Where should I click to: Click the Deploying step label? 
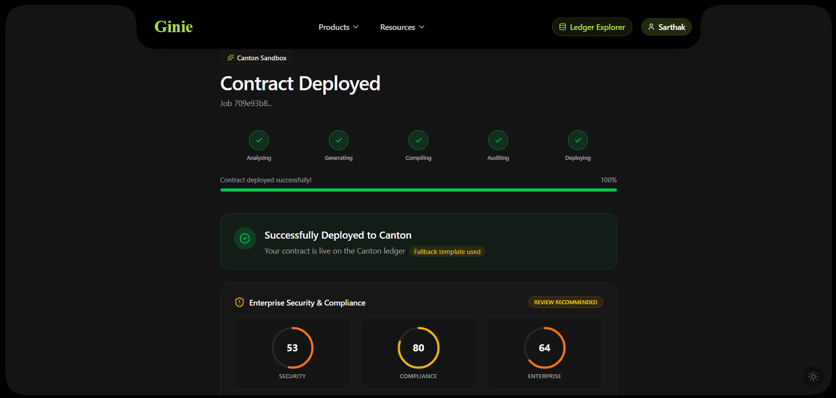point(578,158)
